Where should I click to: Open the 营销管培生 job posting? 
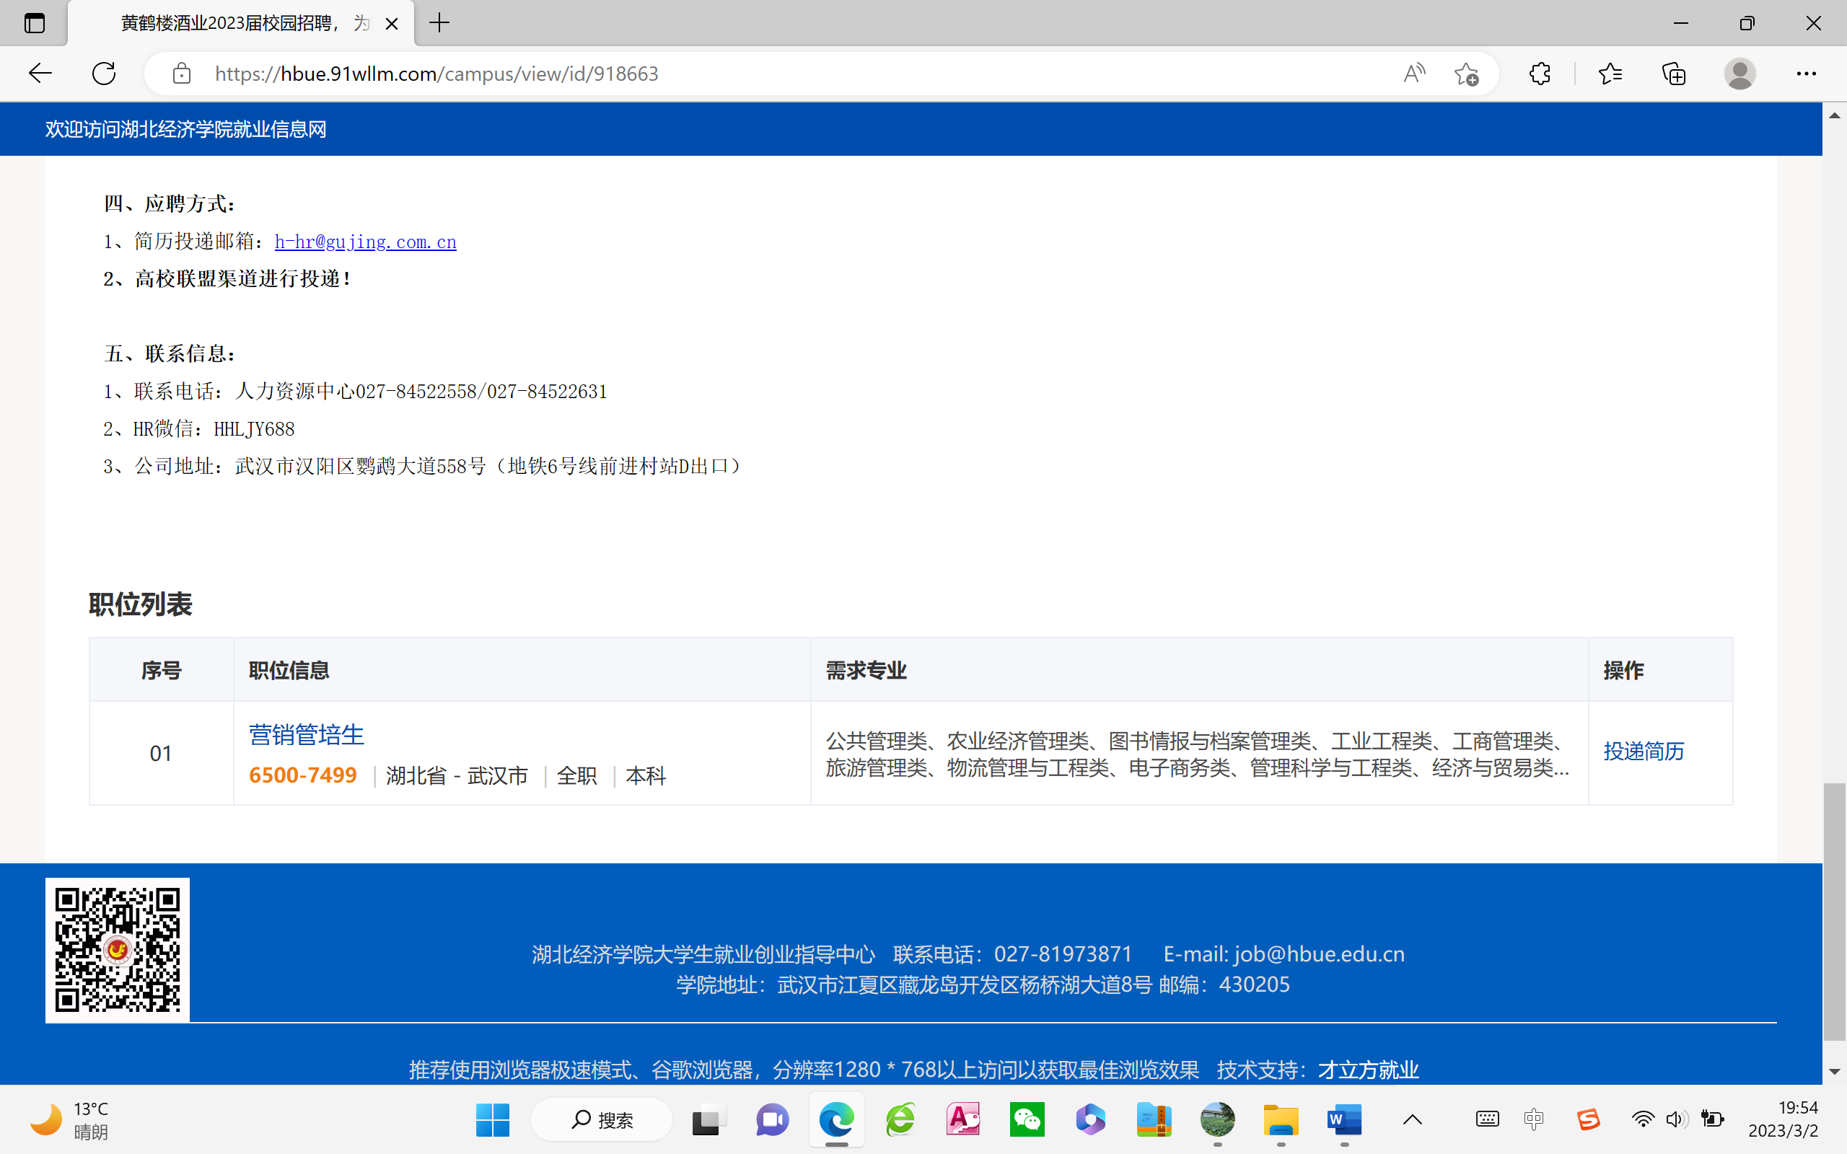point(306,734)
